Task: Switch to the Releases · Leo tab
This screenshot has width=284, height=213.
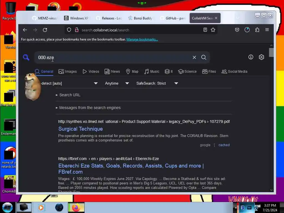Action: point(109,18)
